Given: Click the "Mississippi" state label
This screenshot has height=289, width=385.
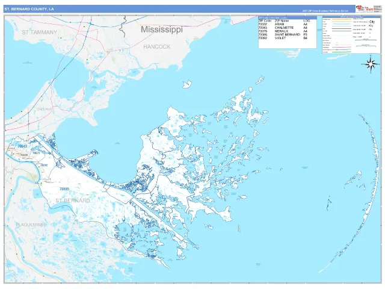Looking at the screenshot, I should (162, 30).
